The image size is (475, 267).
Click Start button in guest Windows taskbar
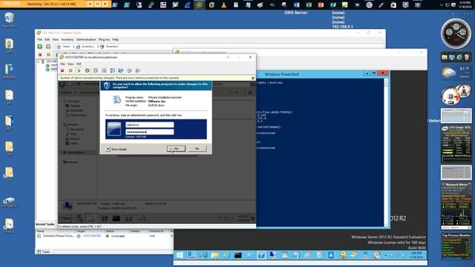[x=180, y=255]
